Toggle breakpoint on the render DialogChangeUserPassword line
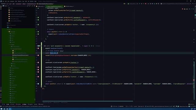Screen dimensions: 196x110 click(x=38, y=55)
